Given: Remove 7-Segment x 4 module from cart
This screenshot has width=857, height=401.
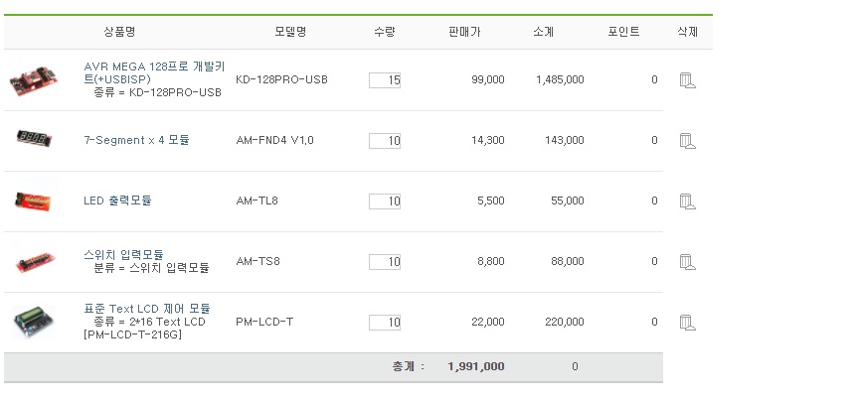Looking at the screenshot, I should [687, 141].
